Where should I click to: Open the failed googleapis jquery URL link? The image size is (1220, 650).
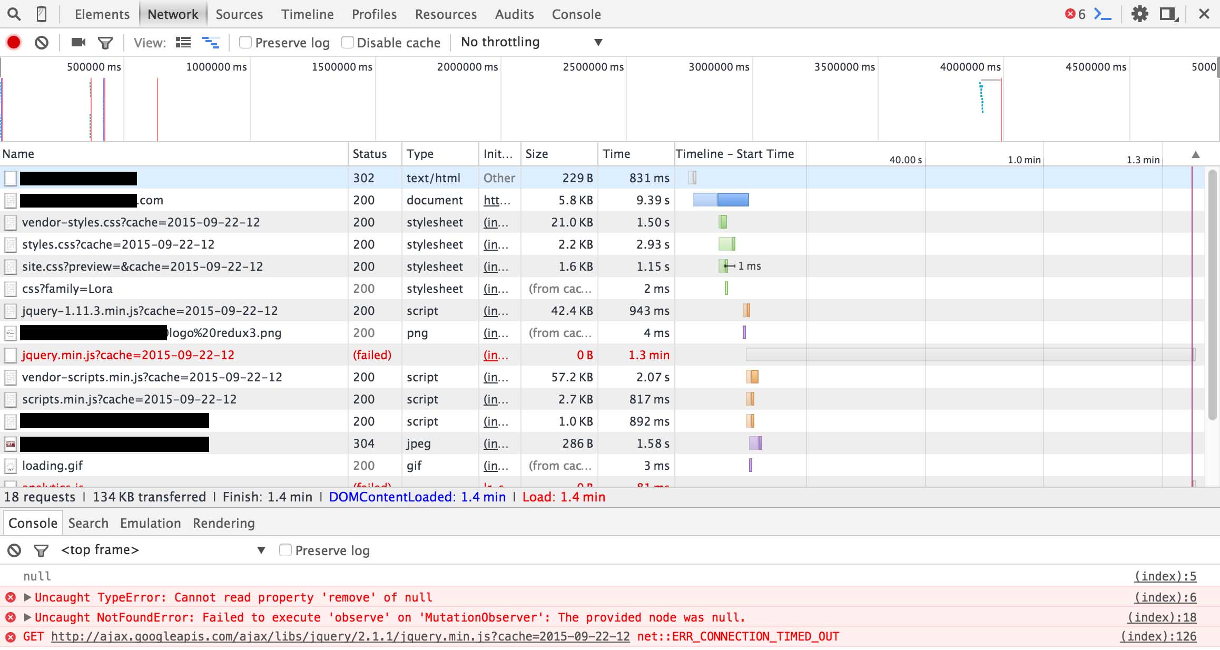(x=340, y=636)
